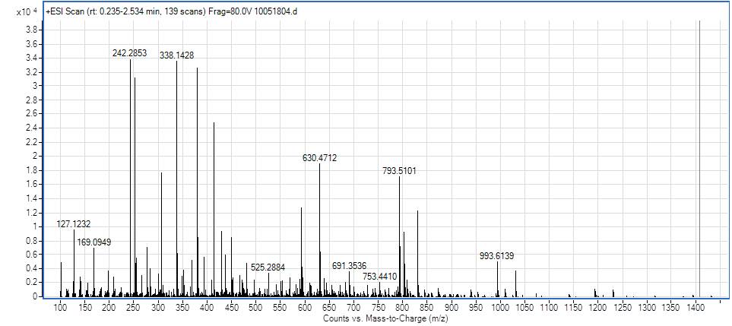Viewport: 732px width, 326px height.
Task: Click the 242.2853 peak label
Action: (129, 53)
